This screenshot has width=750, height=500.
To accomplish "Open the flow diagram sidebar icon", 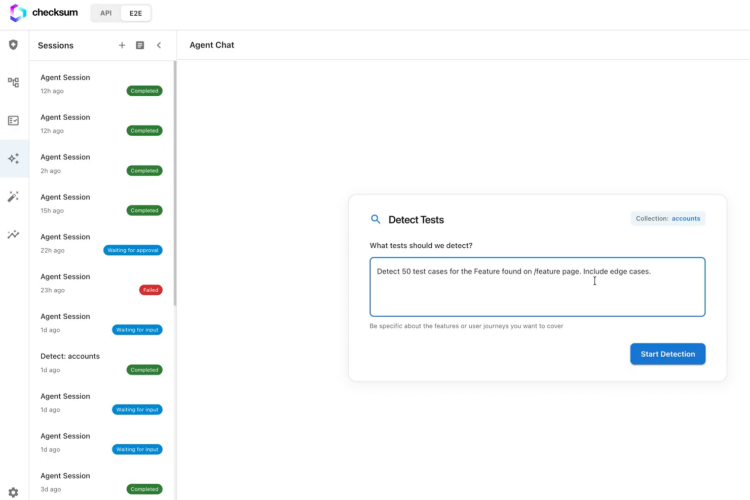I will (14, 83).
